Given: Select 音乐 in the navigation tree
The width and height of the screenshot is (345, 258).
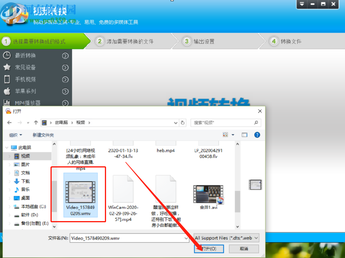Looking at the screenshot, I should (x=25, y=190).
